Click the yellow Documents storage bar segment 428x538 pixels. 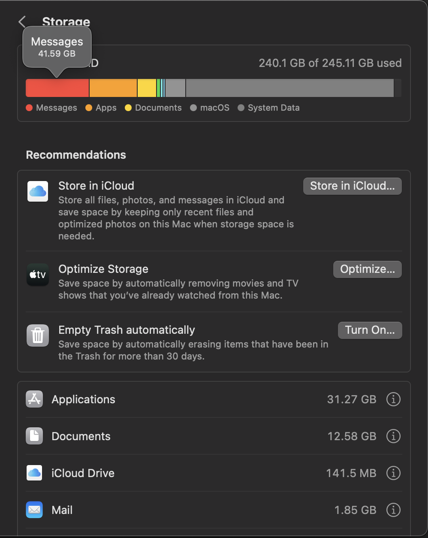click(x=147, y=88)
